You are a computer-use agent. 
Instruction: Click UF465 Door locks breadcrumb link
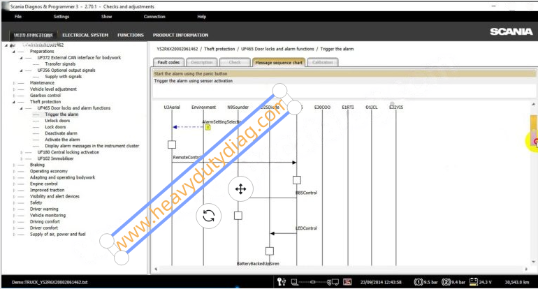tap(277, 49)
